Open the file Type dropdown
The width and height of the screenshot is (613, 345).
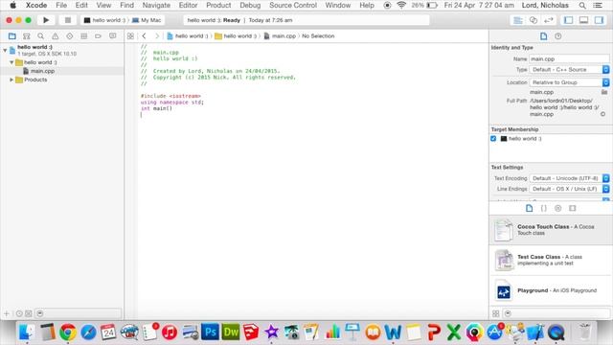coord(569,69)
